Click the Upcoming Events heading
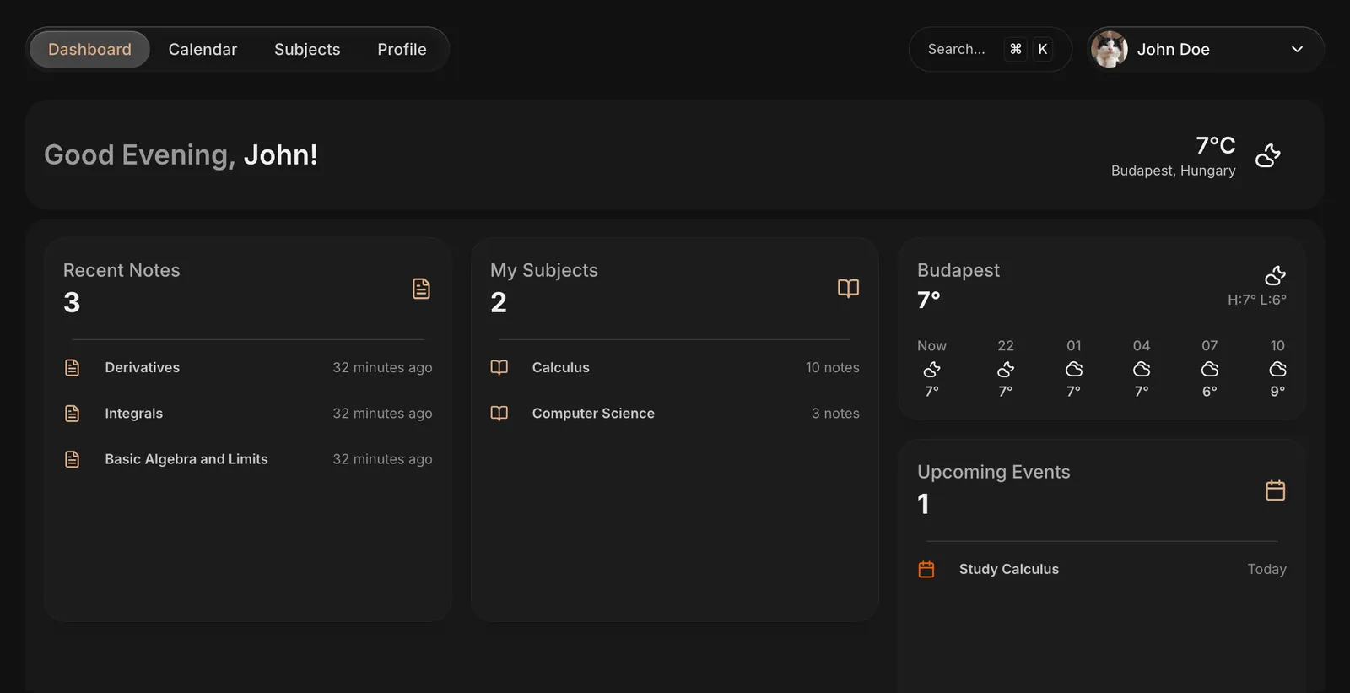The image size is (1350, 693). pyautogui.click(x=994, y=472)
